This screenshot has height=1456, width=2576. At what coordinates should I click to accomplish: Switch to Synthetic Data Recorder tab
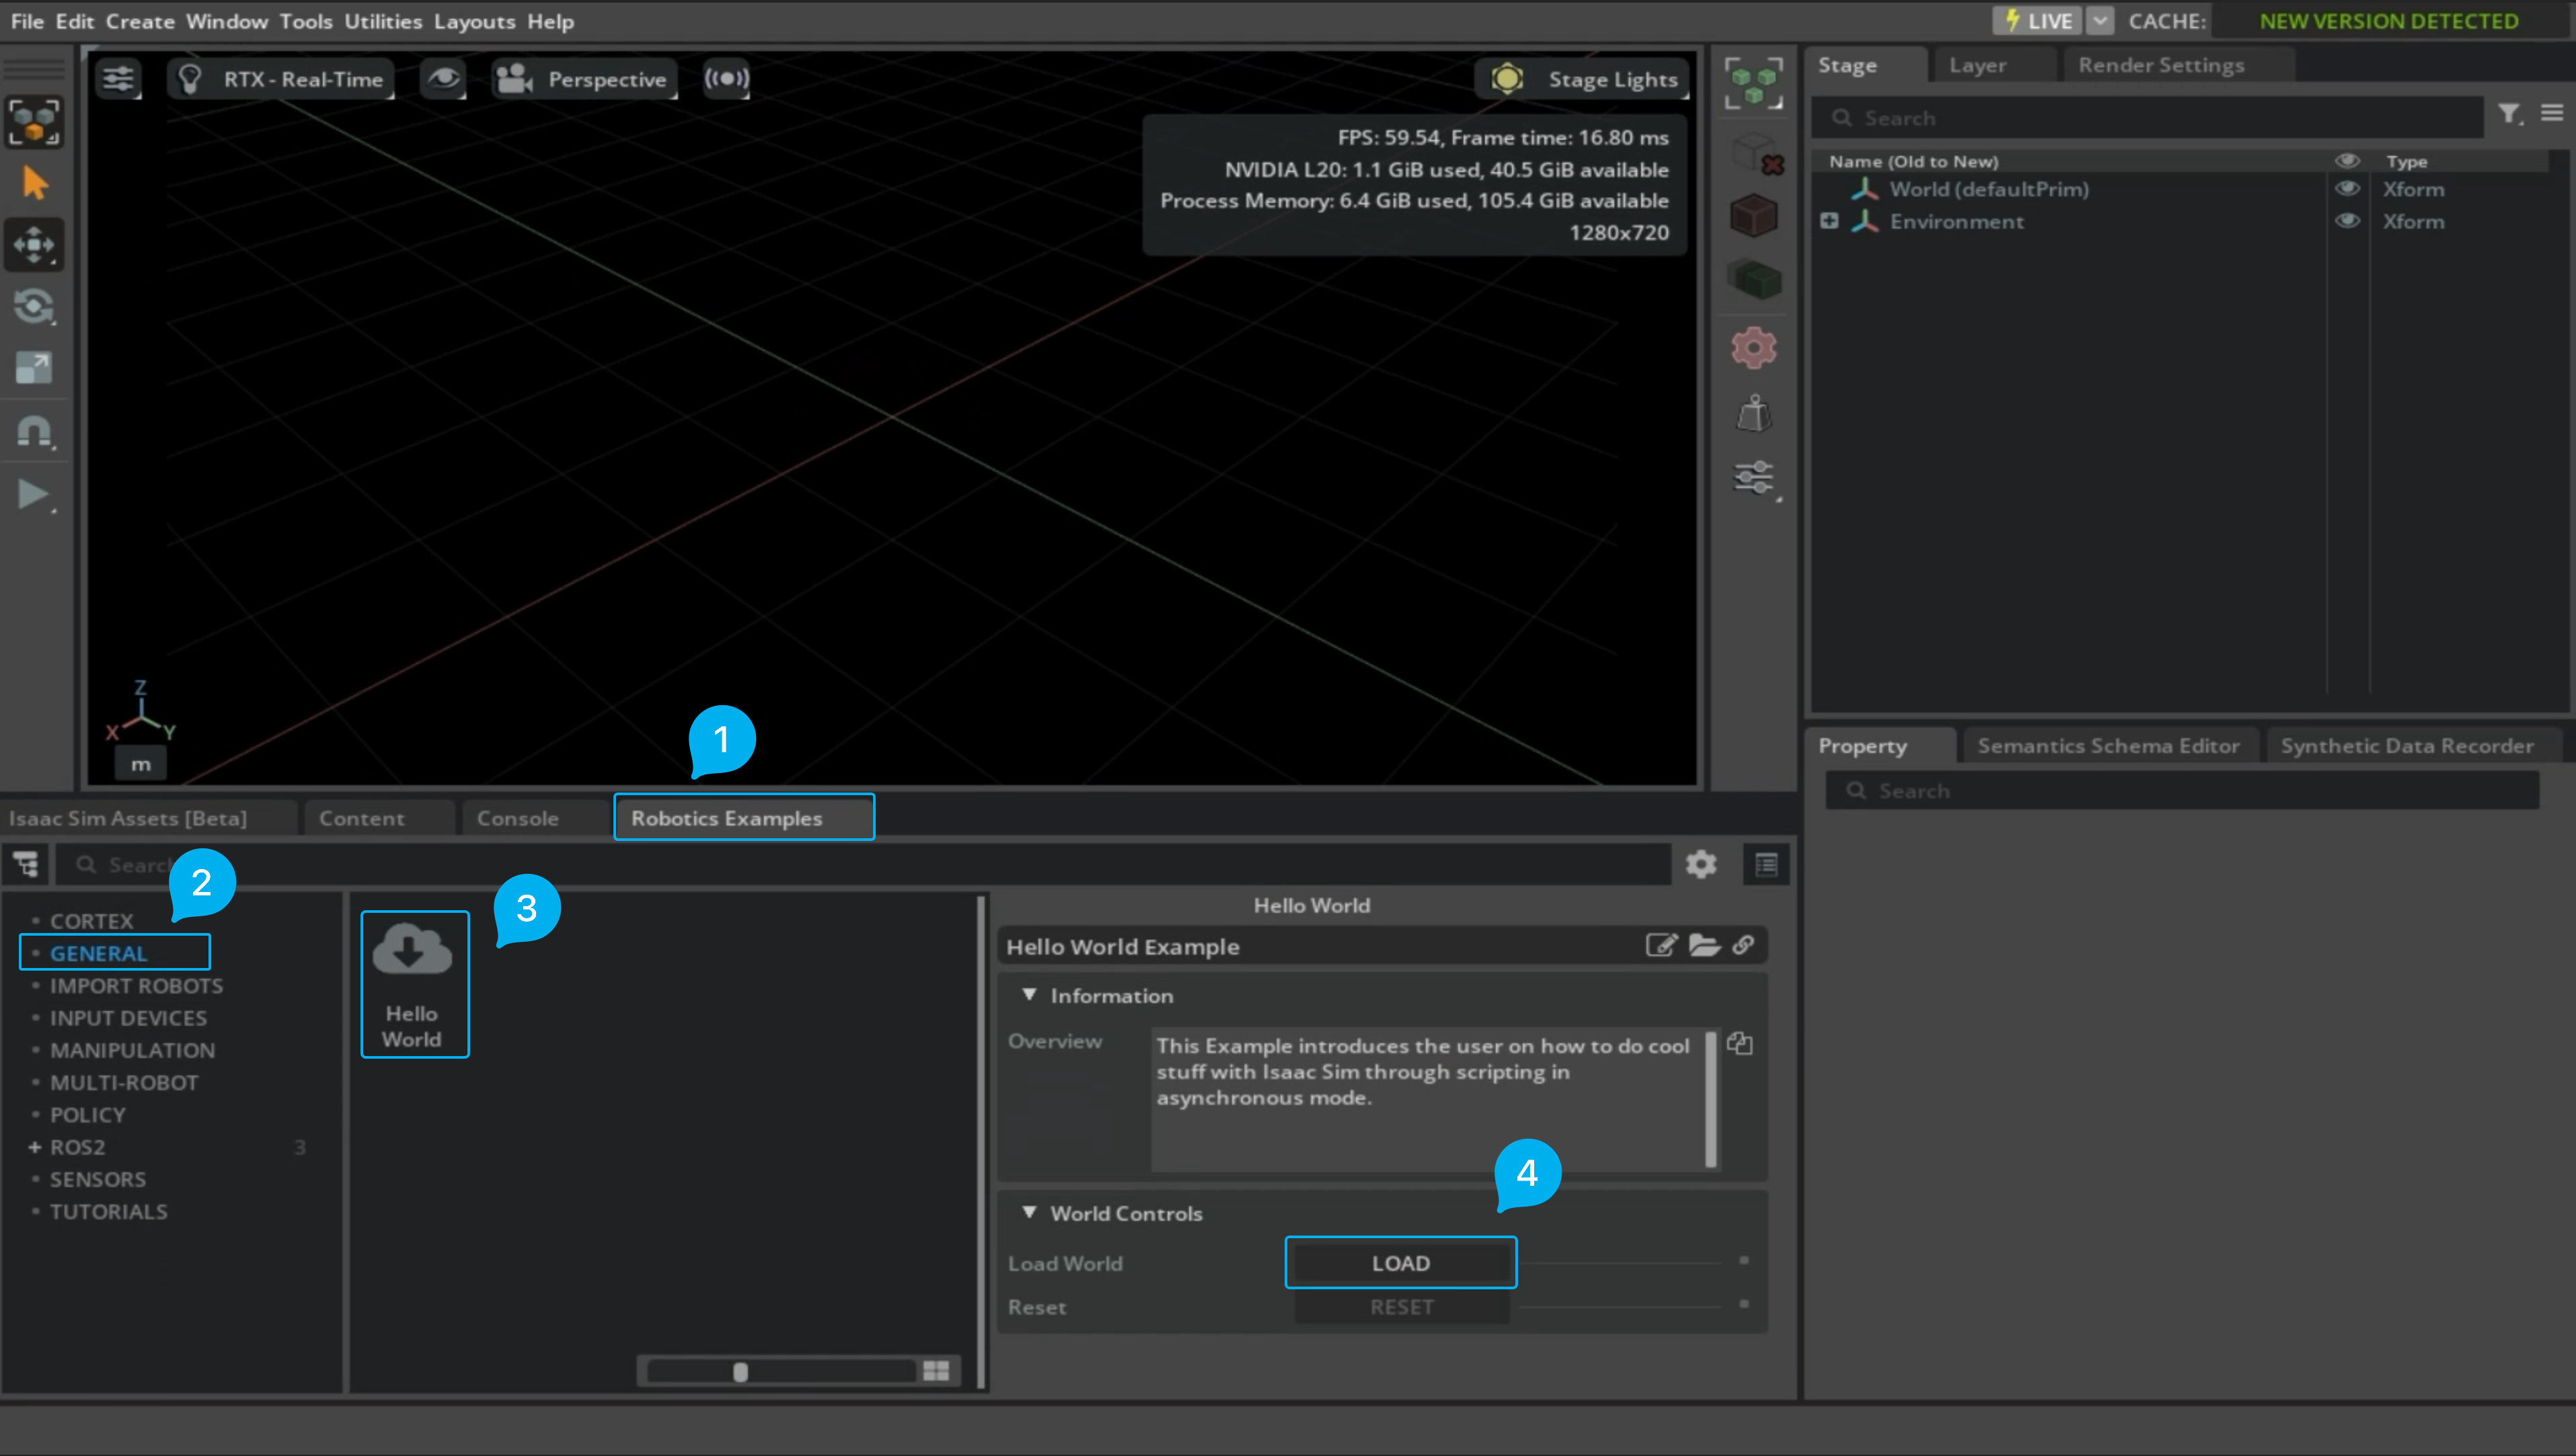[x=2407, y=746]
